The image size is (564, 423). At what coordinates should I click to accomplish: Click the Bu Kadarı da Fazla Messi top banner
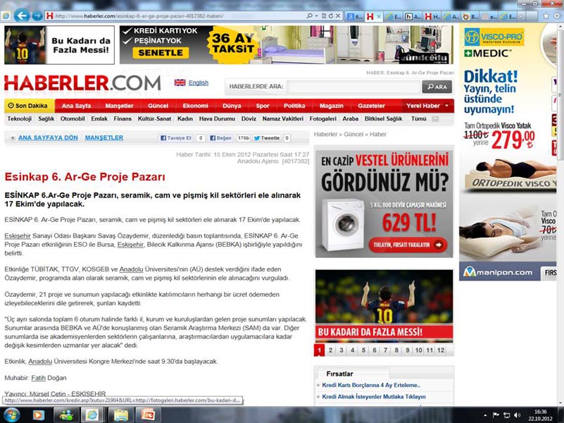(x=59, y=45)
